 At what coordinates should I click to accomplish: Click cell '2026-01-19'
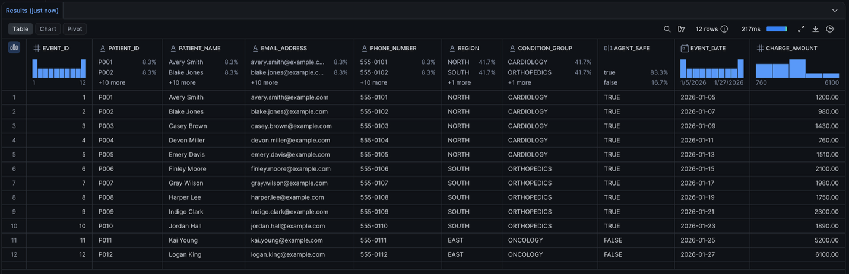coord(712,197)
